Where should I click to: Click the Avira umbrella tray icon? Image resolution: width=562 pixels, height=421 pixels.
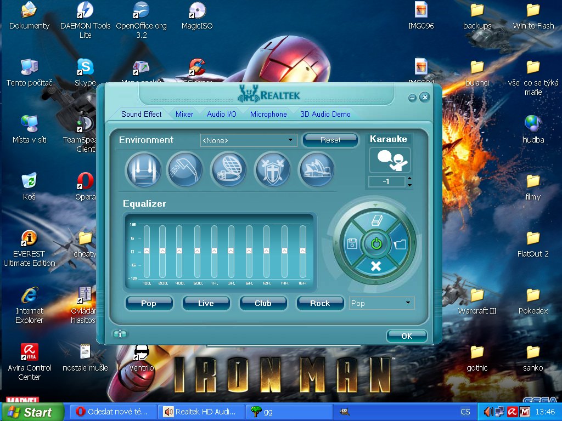512,412
